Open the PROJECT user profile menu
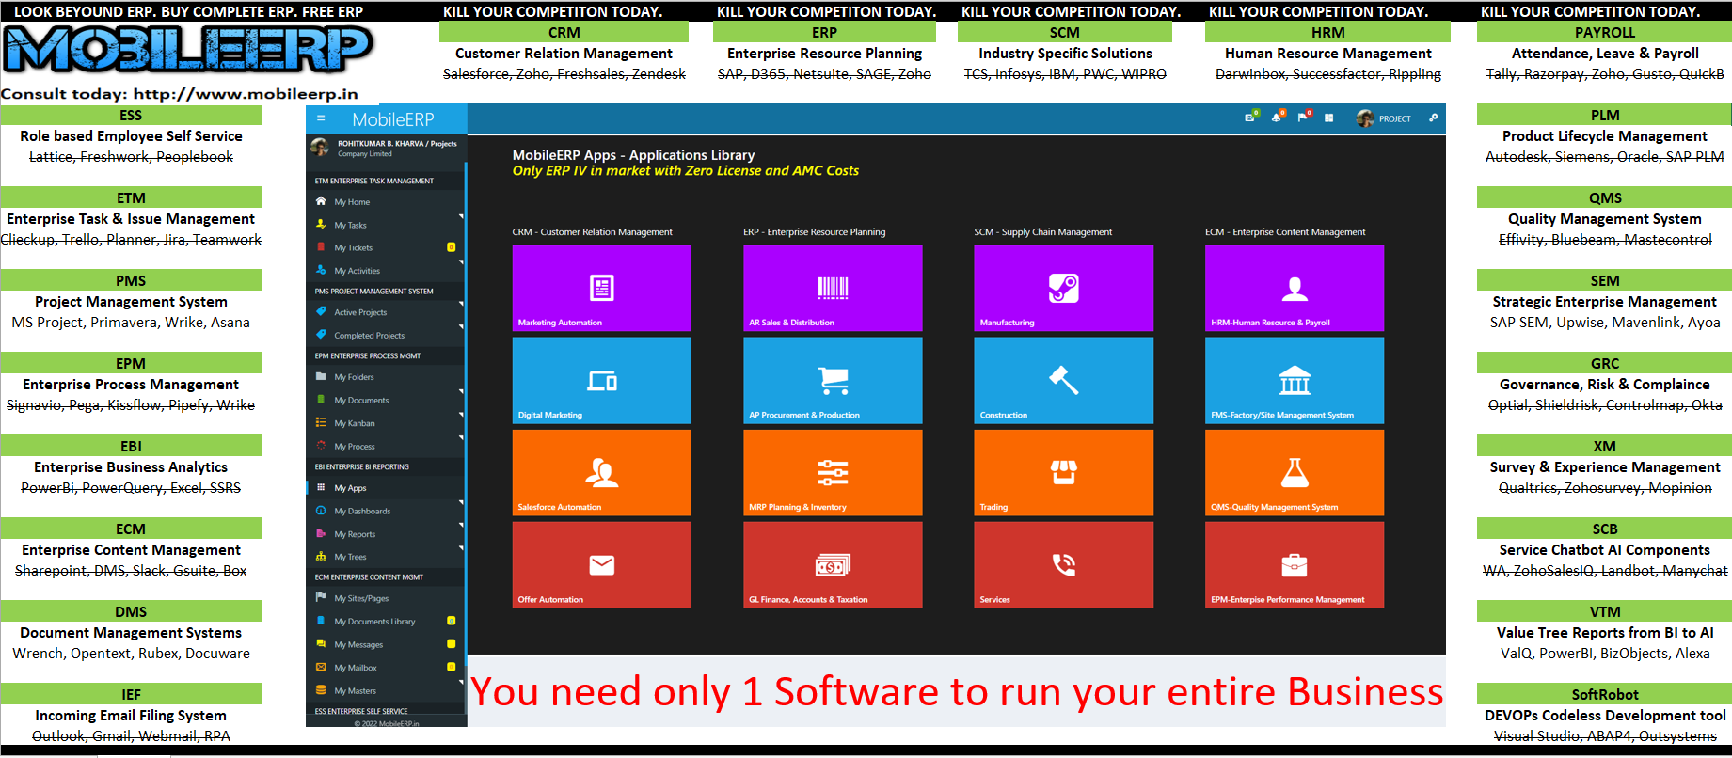1732x758 pixels. click(1383, 118)
